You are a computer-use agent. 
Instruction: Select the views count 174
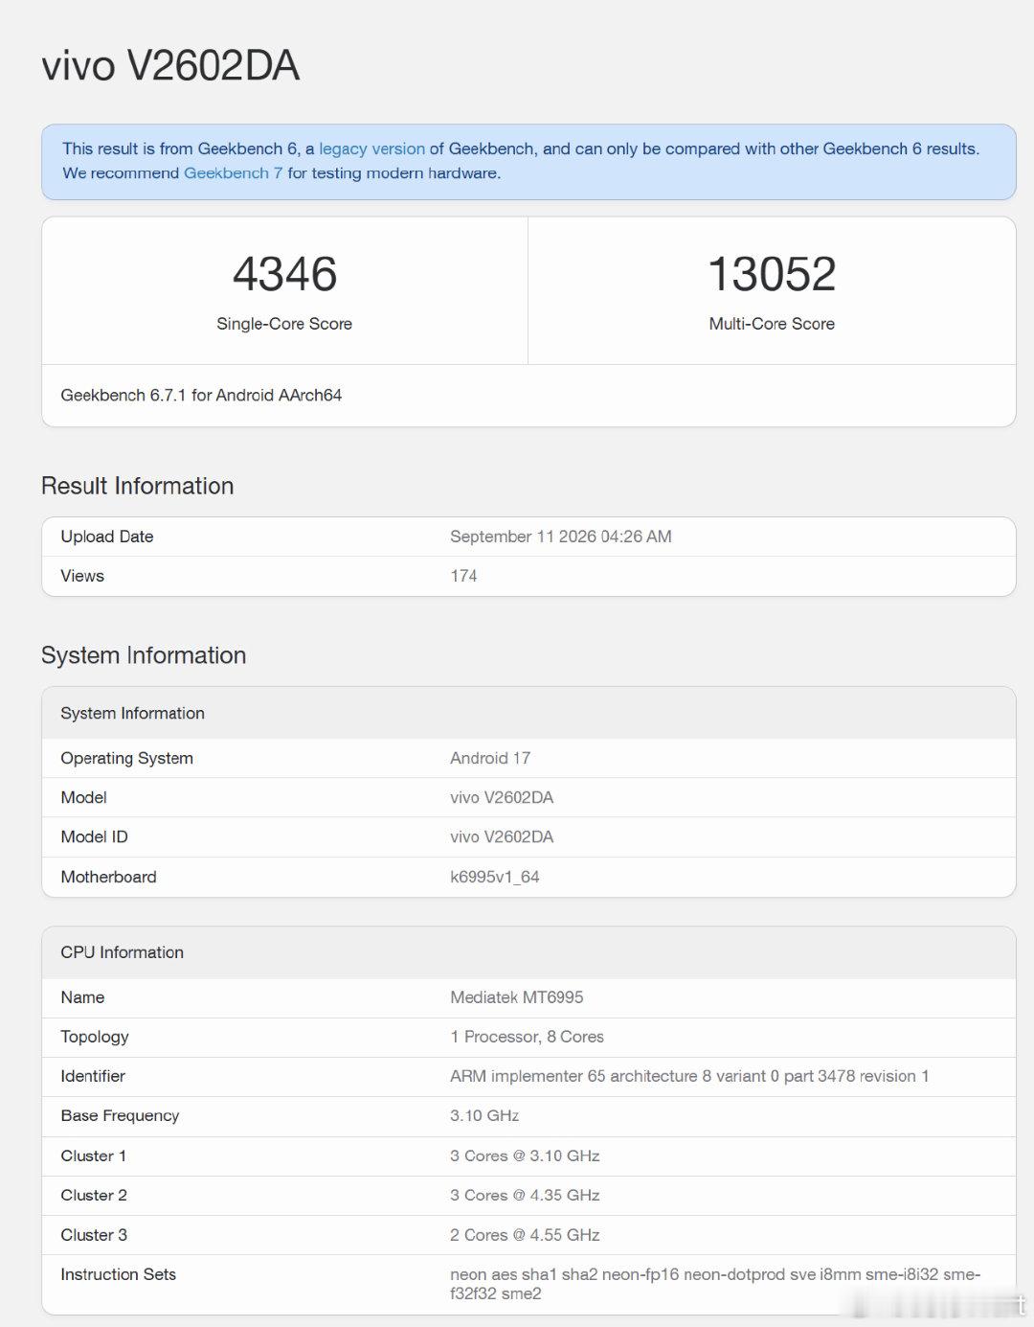tap(463, 576)
